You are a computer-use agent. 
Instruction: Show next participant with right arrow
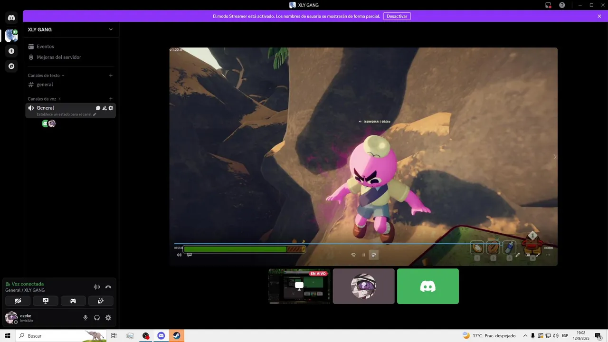click(554, 157)
